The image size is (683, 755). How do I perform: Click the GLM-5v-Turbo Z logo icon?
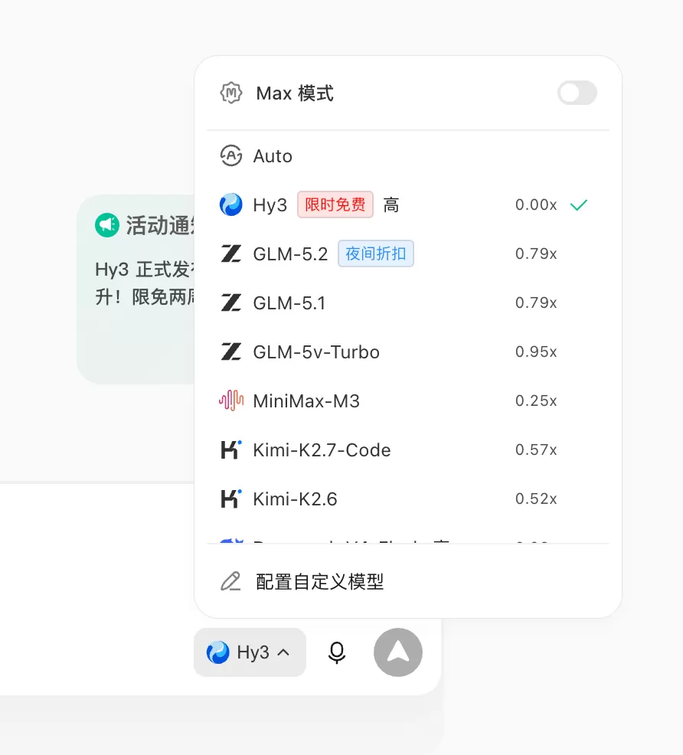[x=231, y=352]
